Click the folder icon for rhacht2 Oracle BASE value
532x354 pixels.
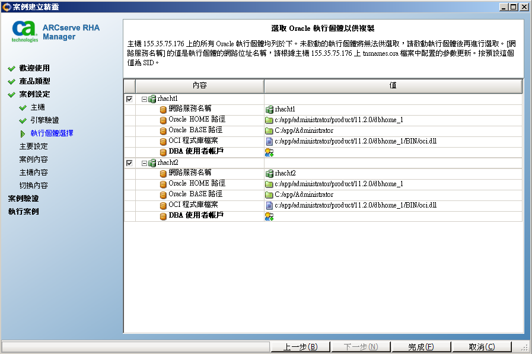[x=269, y=195]
